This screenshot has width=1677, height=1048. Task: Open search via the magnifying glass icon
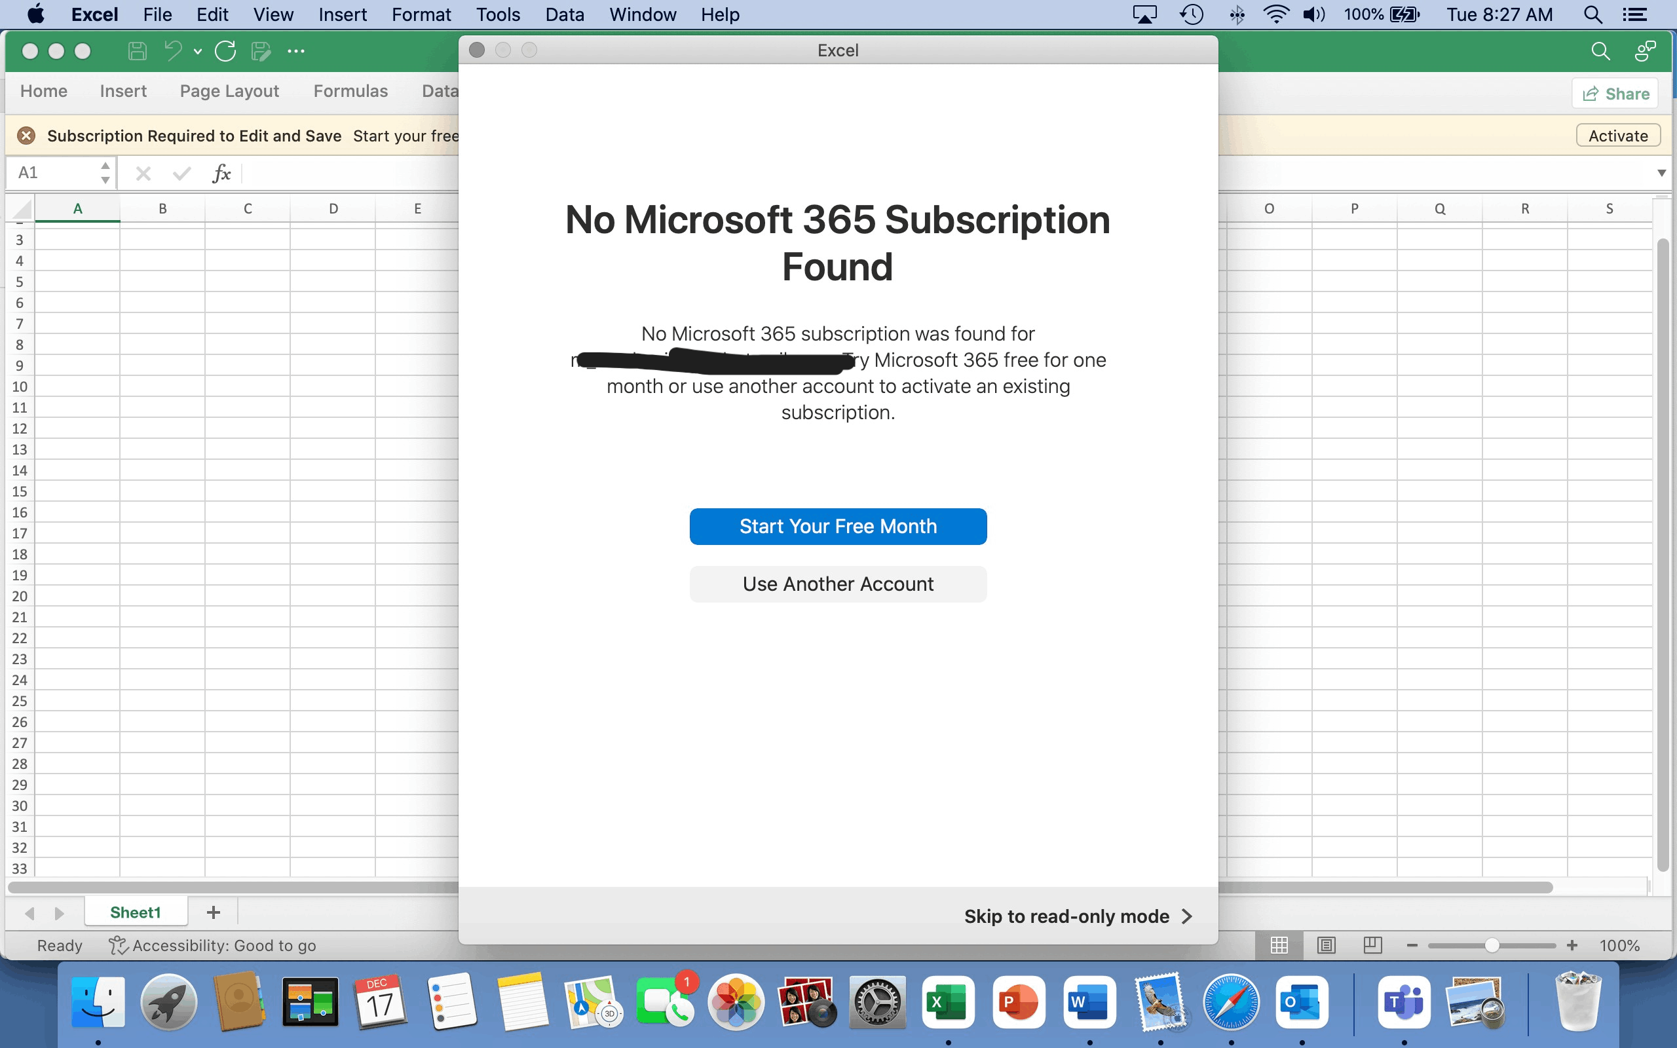(1600, 50)
